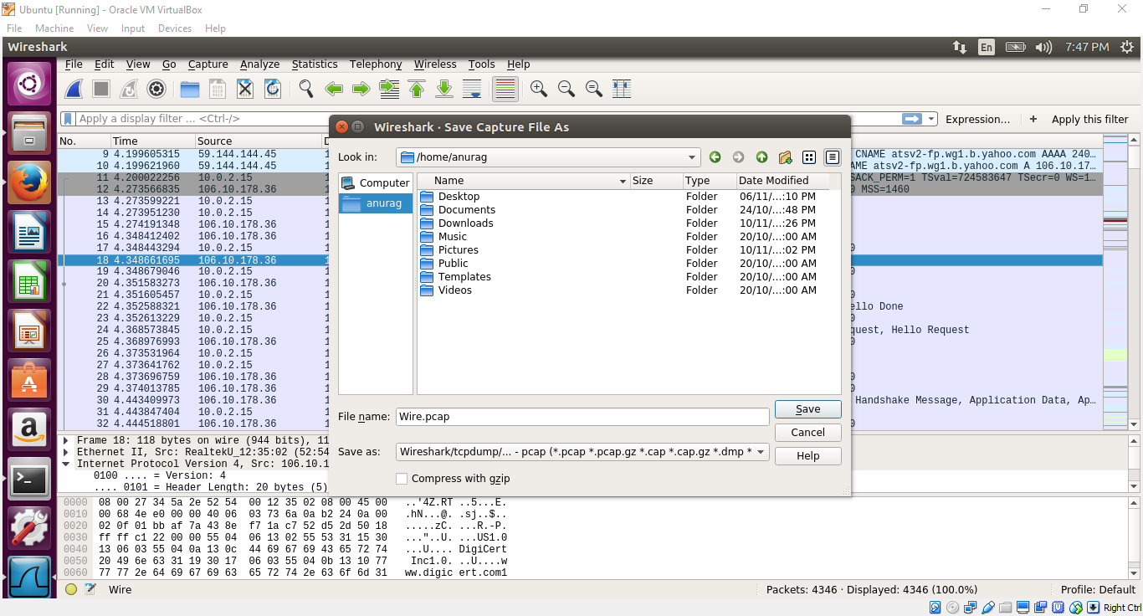This screenshot has width=1143, height=616.
Task: Click the Save button
Action: [x=807, y=409]
